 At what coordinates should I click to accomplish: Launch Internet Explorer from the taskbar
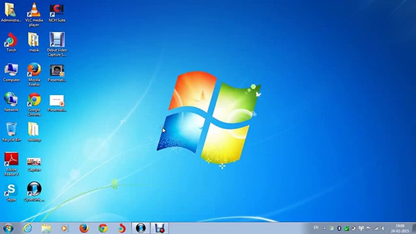27,228
